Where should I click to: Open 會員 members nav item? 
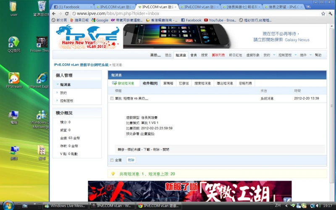point(194,55)
